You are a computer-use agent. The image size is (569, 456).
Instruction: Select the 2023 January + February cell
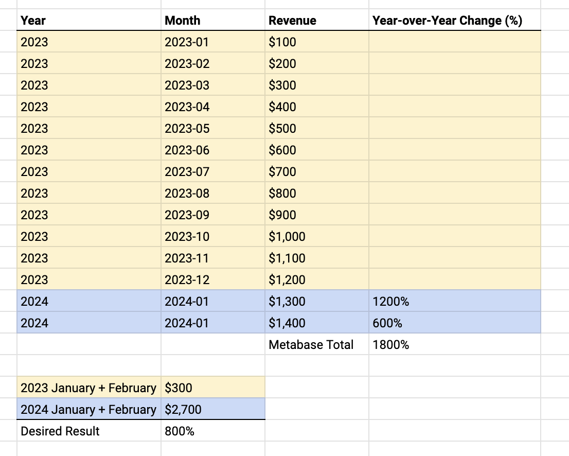[x=89, y=388]
